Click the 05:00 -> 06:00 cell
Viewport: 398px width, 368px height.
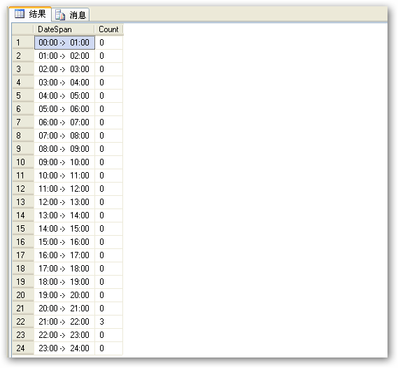[64, 109]
